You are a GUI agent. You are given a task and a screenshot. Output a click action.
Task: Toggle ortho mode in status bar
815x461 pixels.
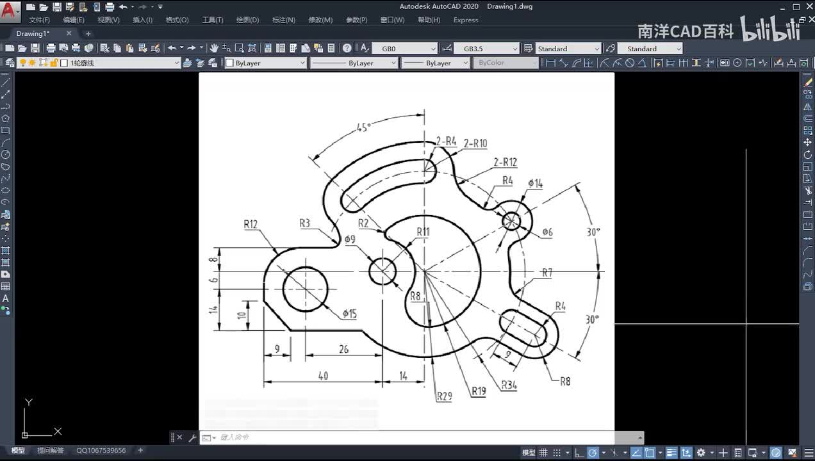click(580, 453)
